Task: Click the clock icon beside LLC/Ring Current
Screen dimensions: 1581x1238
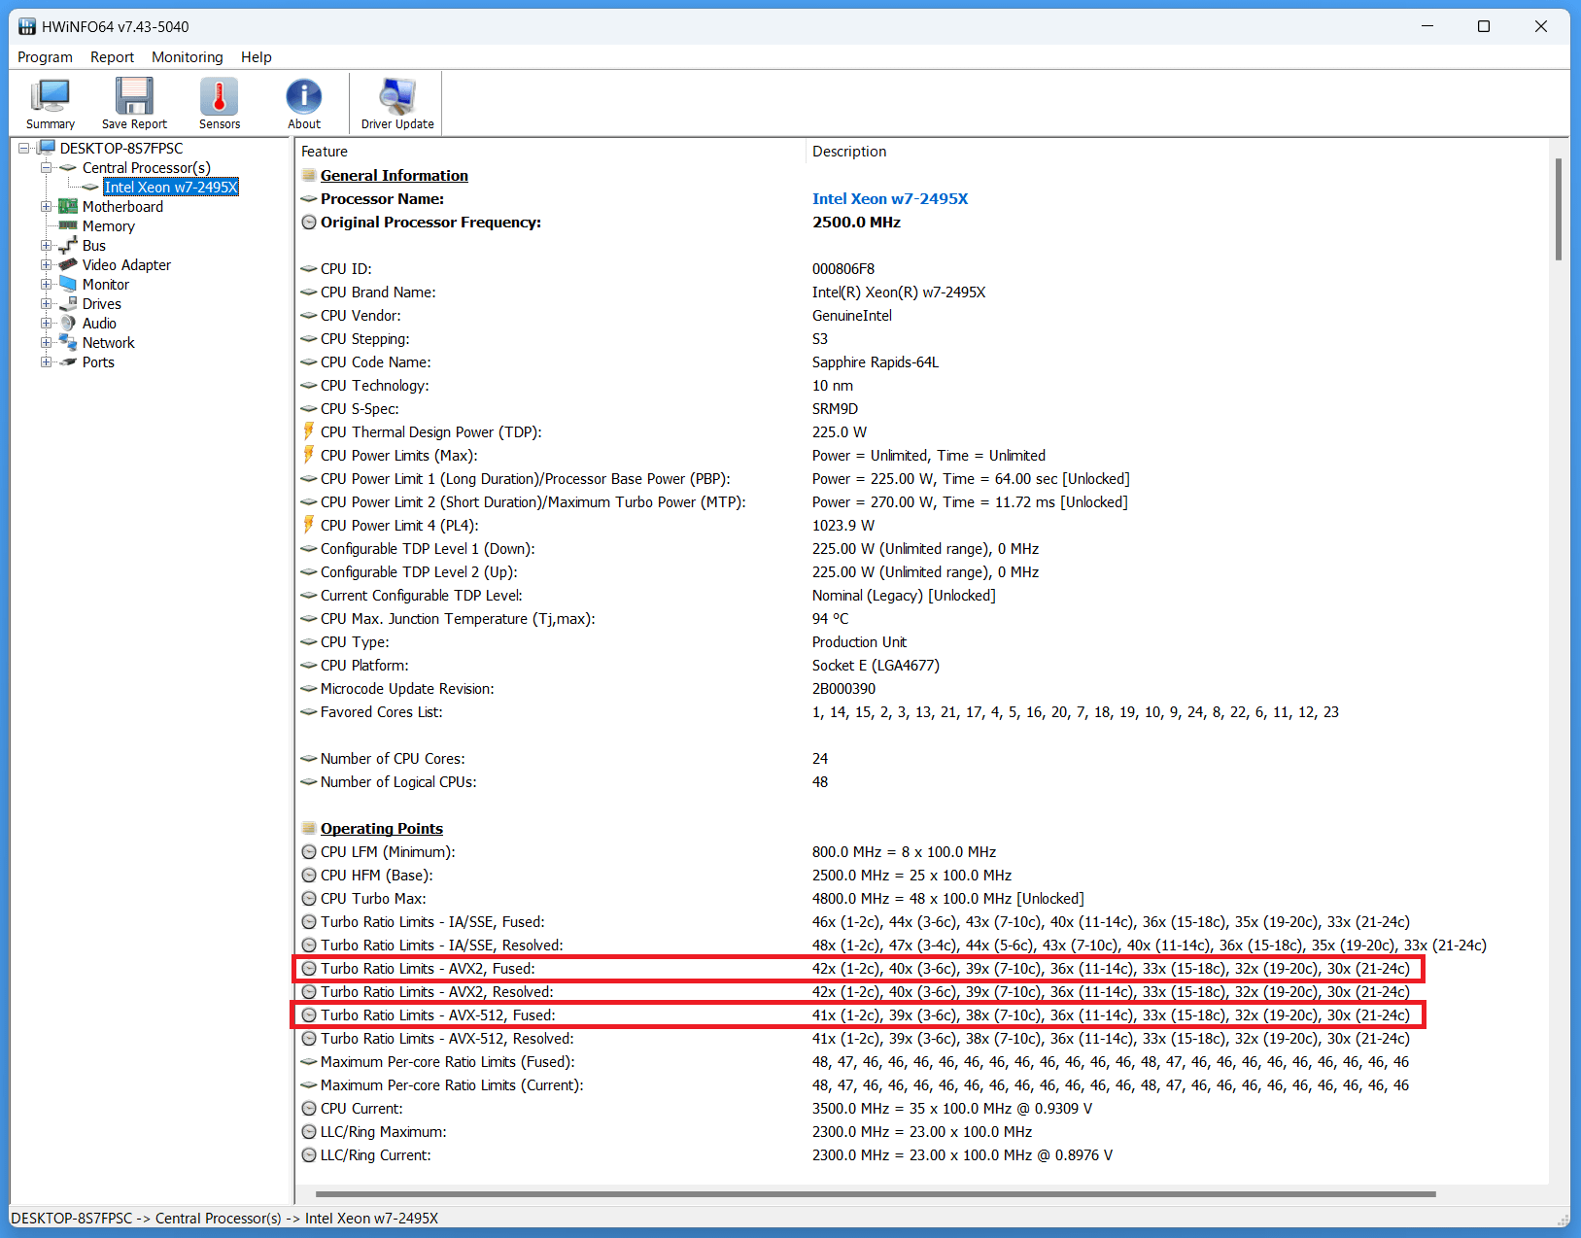Action: tap(309, 1154)
